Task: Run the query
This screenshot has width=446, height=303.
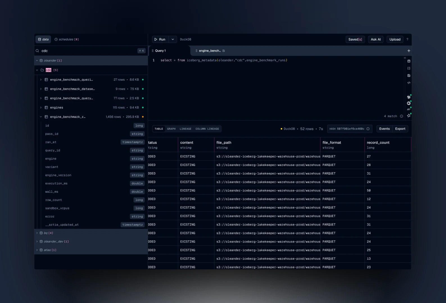Action: point(160,40)
